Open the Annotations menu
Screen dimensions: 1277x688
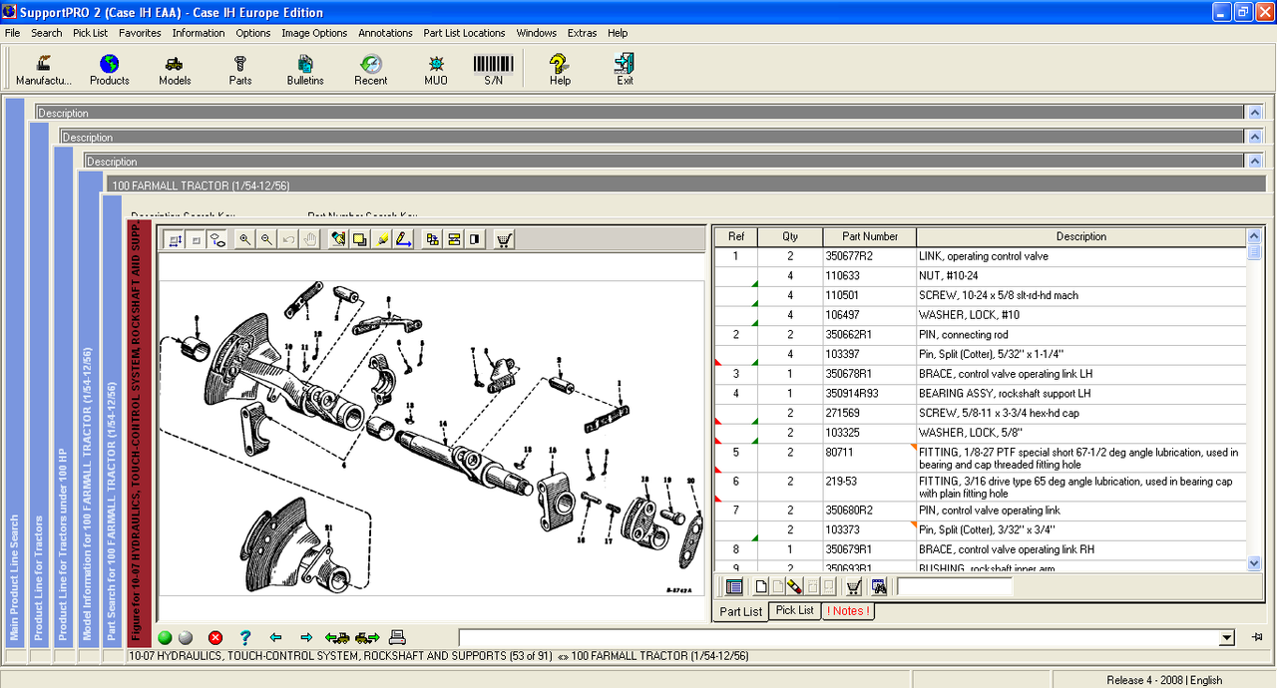(x=385, y=33)
